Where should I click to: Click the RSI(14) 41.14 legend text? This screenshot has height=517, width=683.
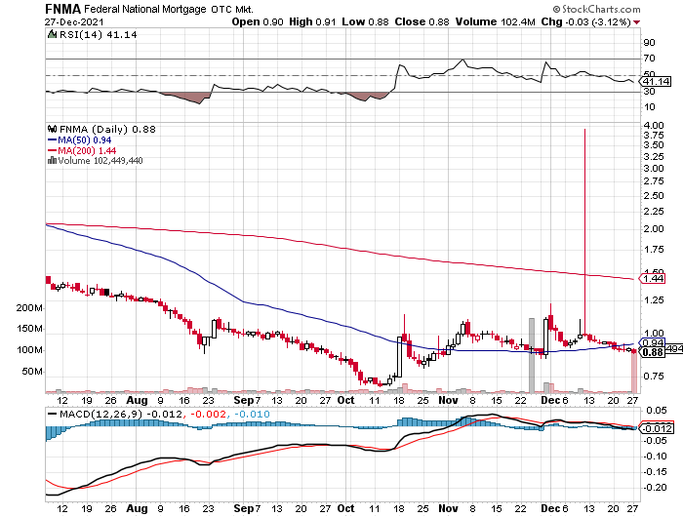click(98, 34)
